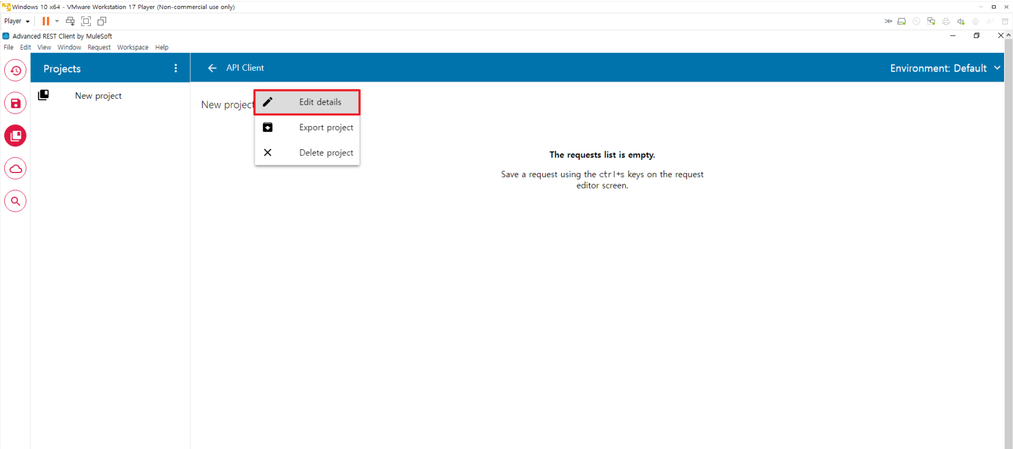This screenshot has width=1013, height=449.
Task: Open the View menu
Action: point(44,48)
